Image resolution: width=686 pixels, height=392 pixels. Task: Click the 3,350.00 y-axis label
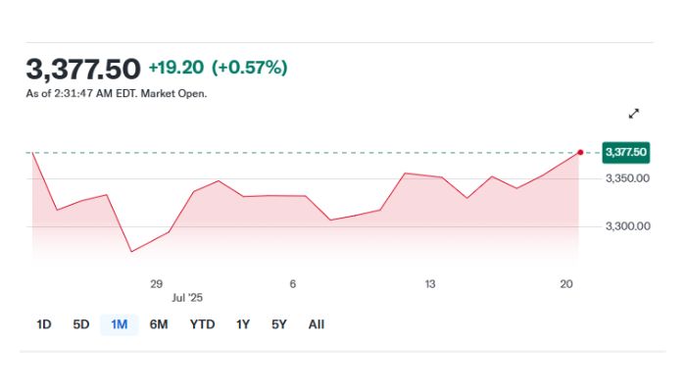pyautogui.click(x=628, y=178)
